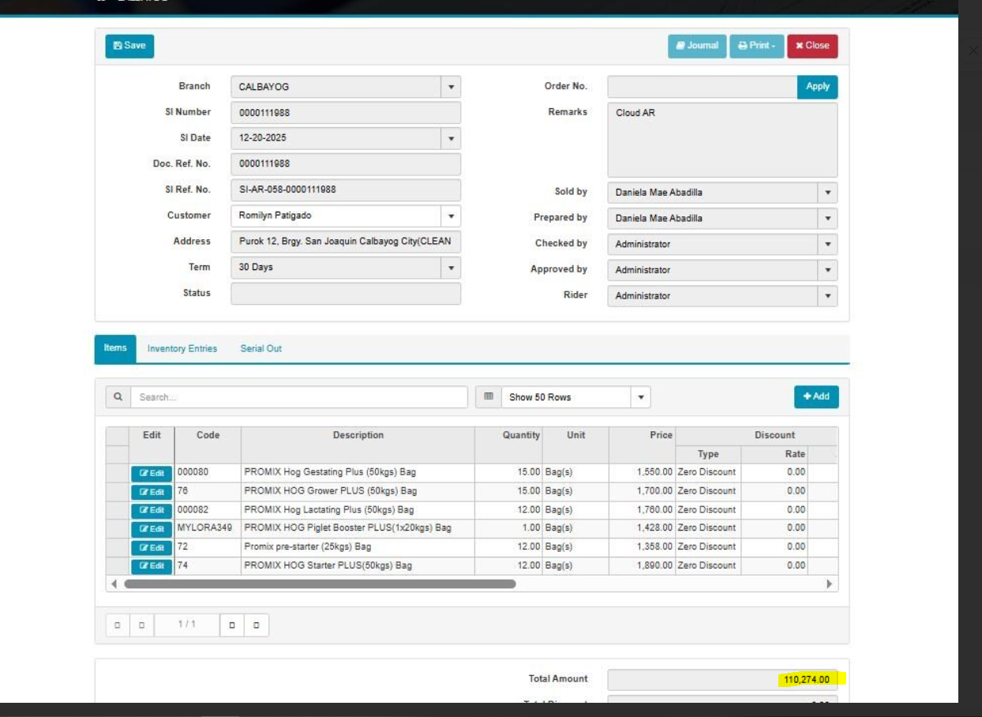Open the Print dropdown button

(756, 46)
